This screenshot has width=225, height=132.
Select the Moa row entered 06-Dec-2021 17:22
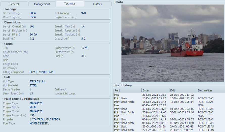(169, 105)
